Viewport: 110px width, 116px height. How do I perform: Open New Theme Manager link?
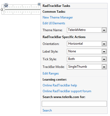pyautogui.click(x=58, y=17)
